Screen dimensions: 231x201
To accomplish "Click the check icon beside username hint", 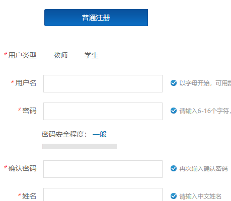I will tap(174, 83).
